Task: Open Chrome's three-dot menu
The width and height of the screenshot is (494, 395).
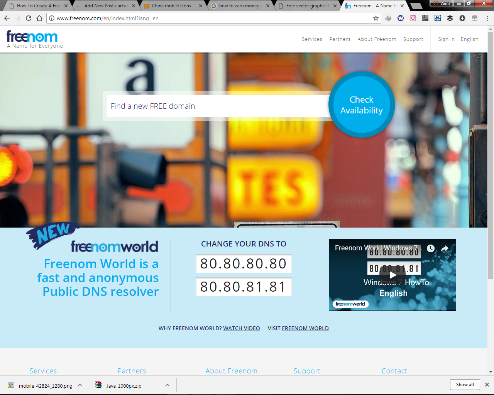Action: tap(487, 18)
